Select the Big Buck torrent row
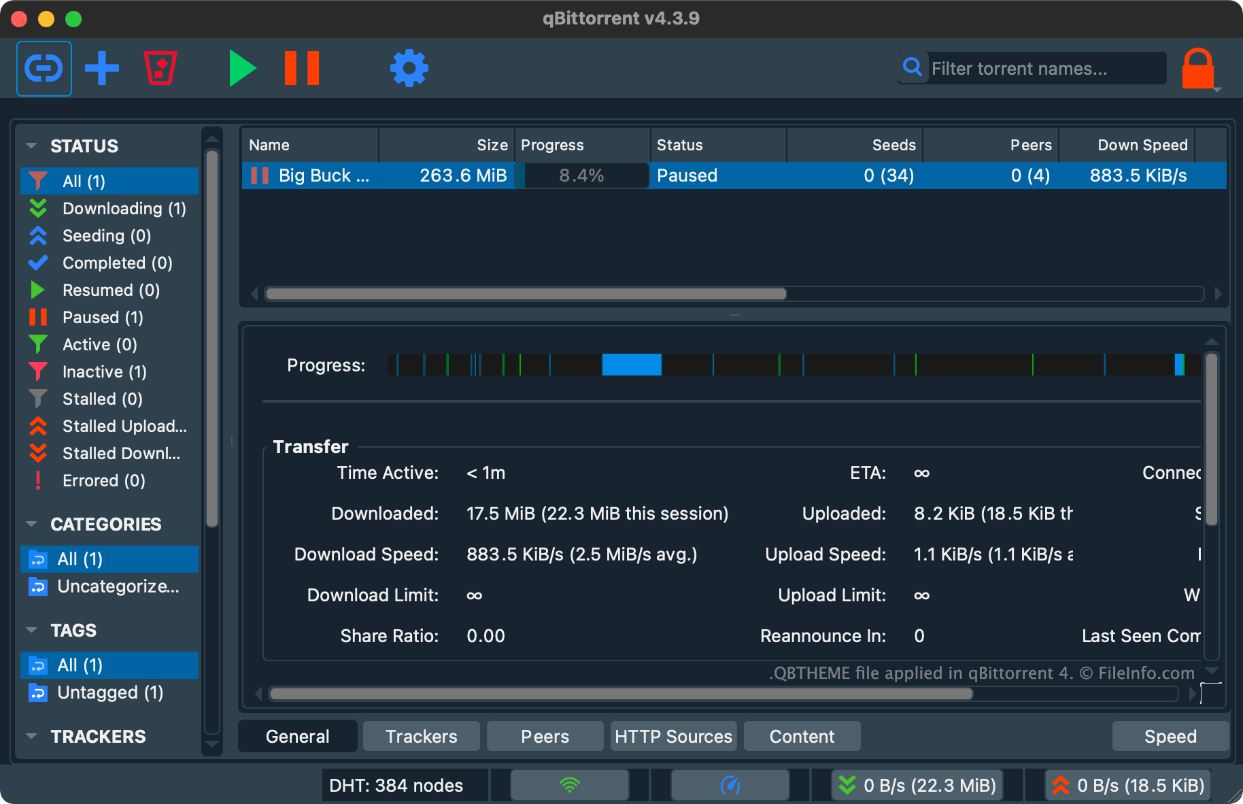The image size is (1243, 804). [x=734, y=175]
